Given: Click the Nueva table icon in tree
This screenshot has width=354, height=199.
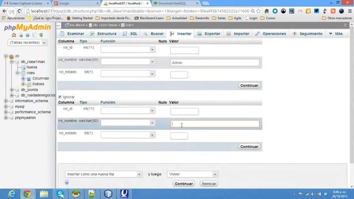Looking at the screenshot, I should click(23, 67).
